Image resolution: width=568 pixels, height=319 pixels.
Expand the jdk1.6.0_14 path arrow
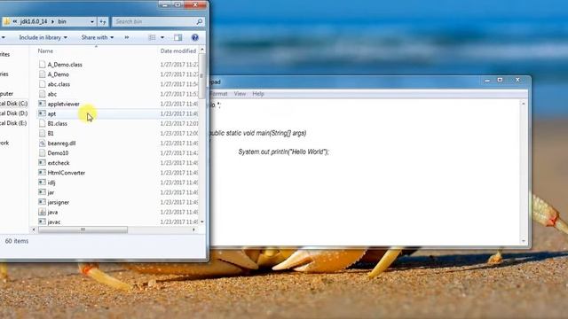point(52,21)
